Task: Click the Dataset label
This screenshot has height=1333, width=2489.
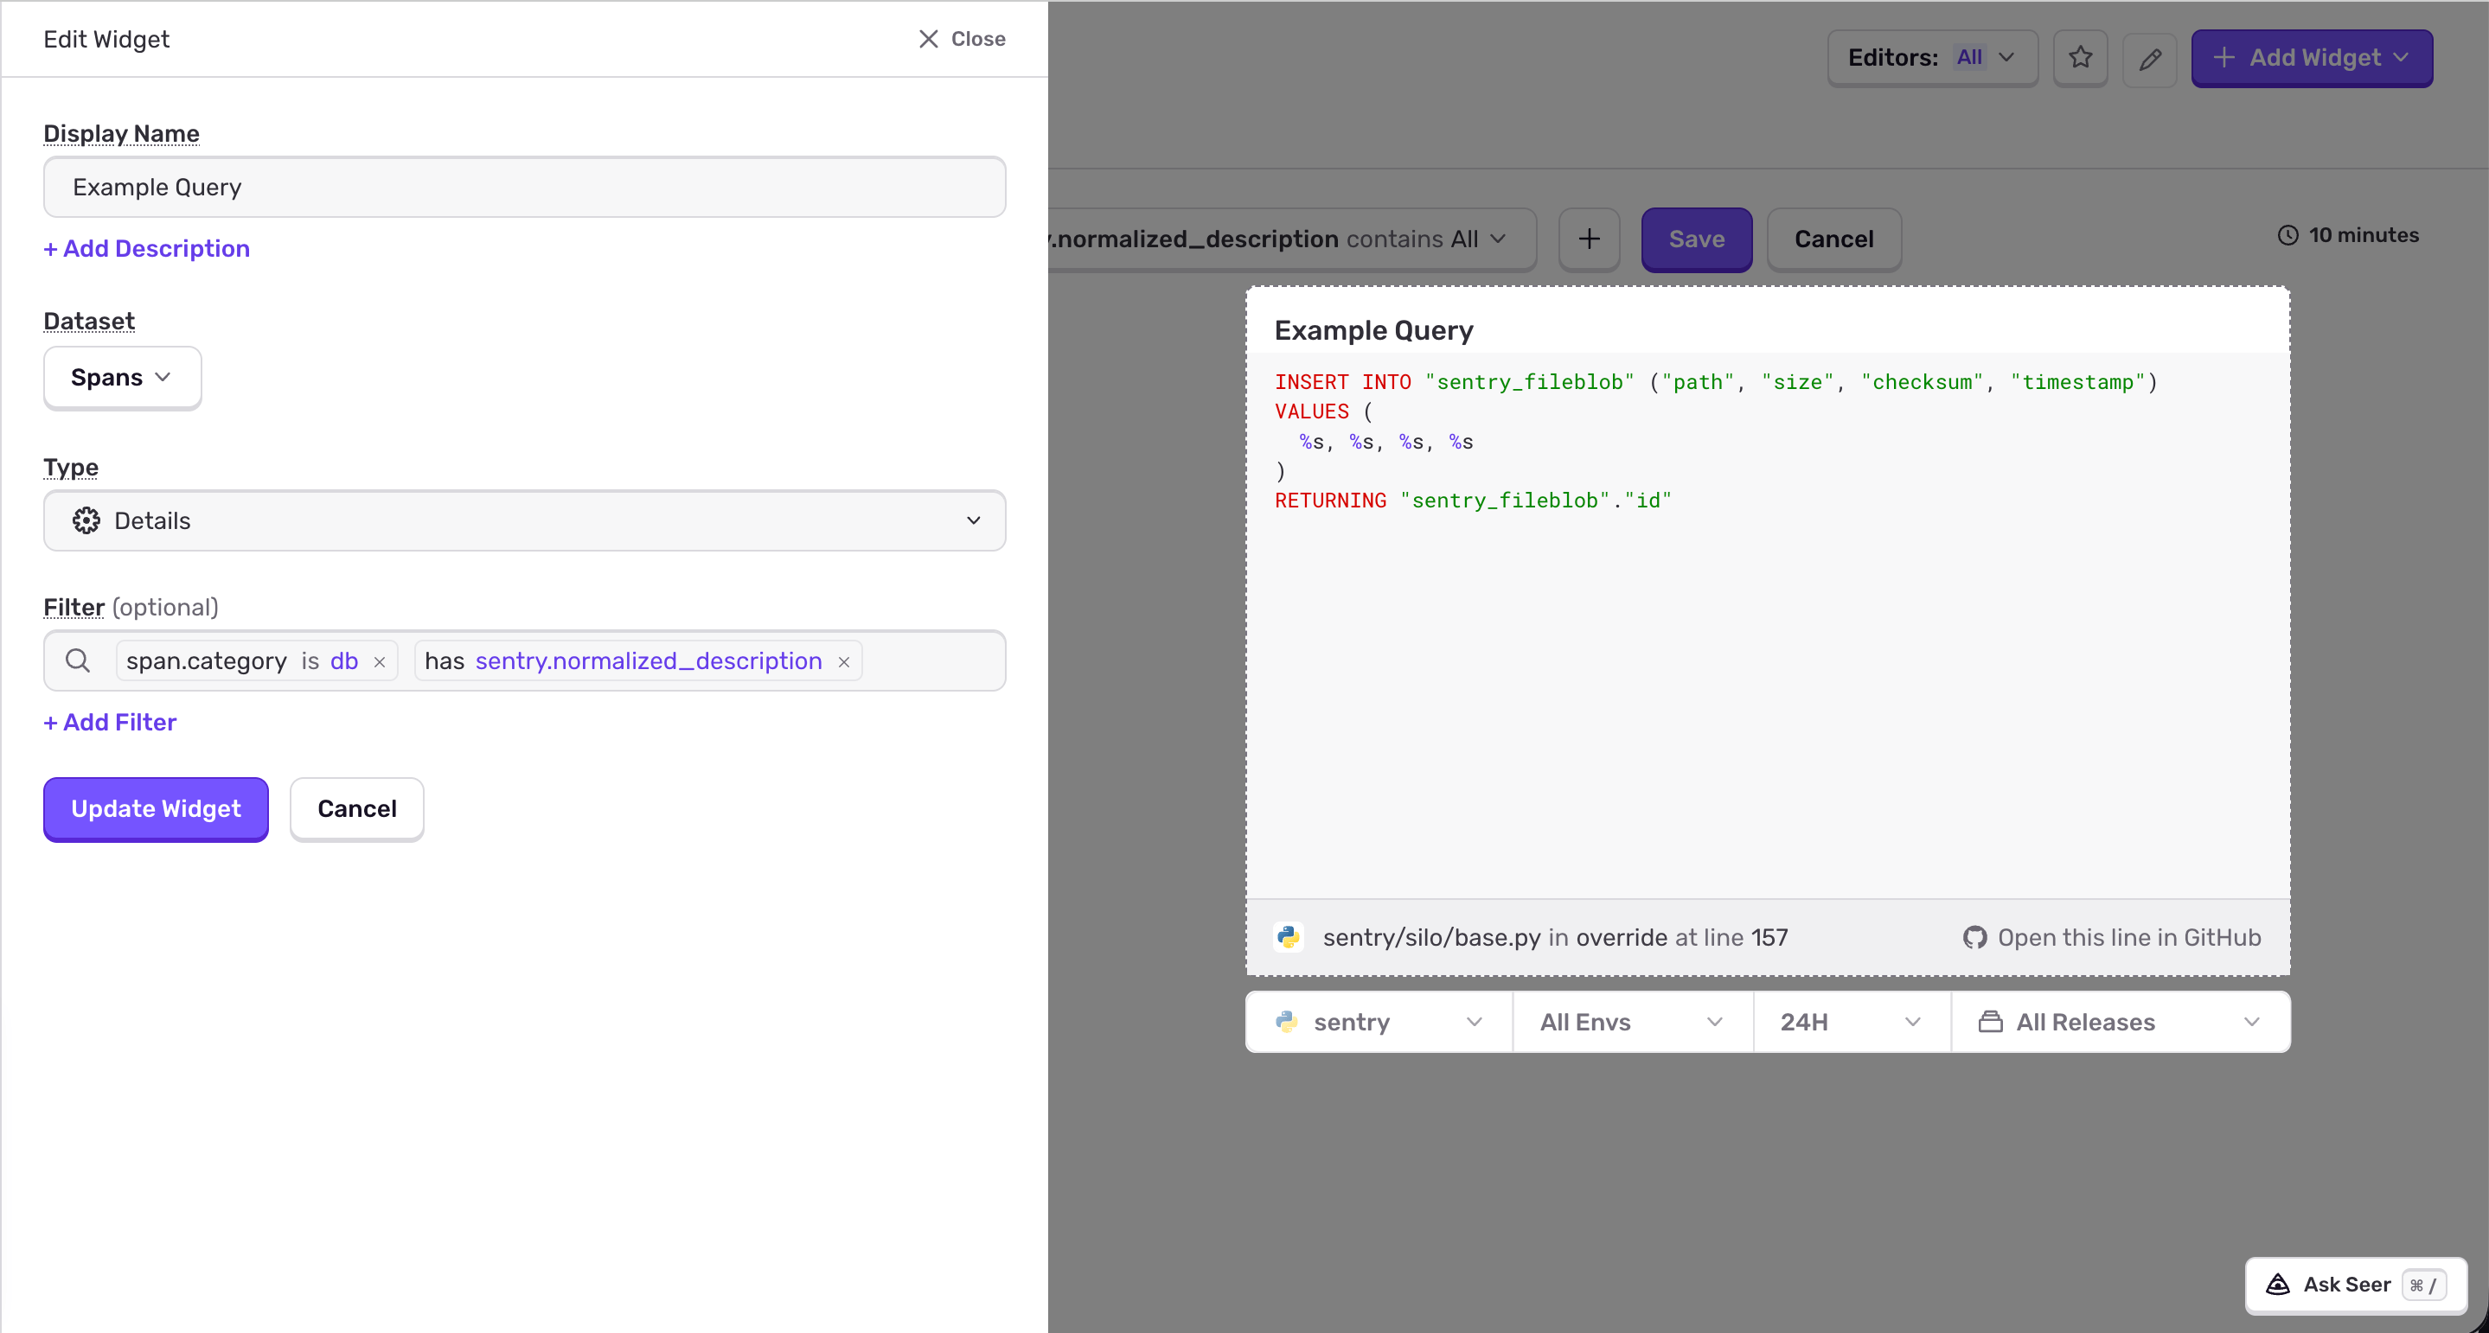Action: (x=89, y=321)
